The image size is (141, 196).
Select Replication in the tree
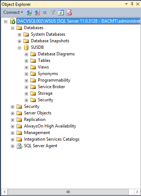[35, 119]
